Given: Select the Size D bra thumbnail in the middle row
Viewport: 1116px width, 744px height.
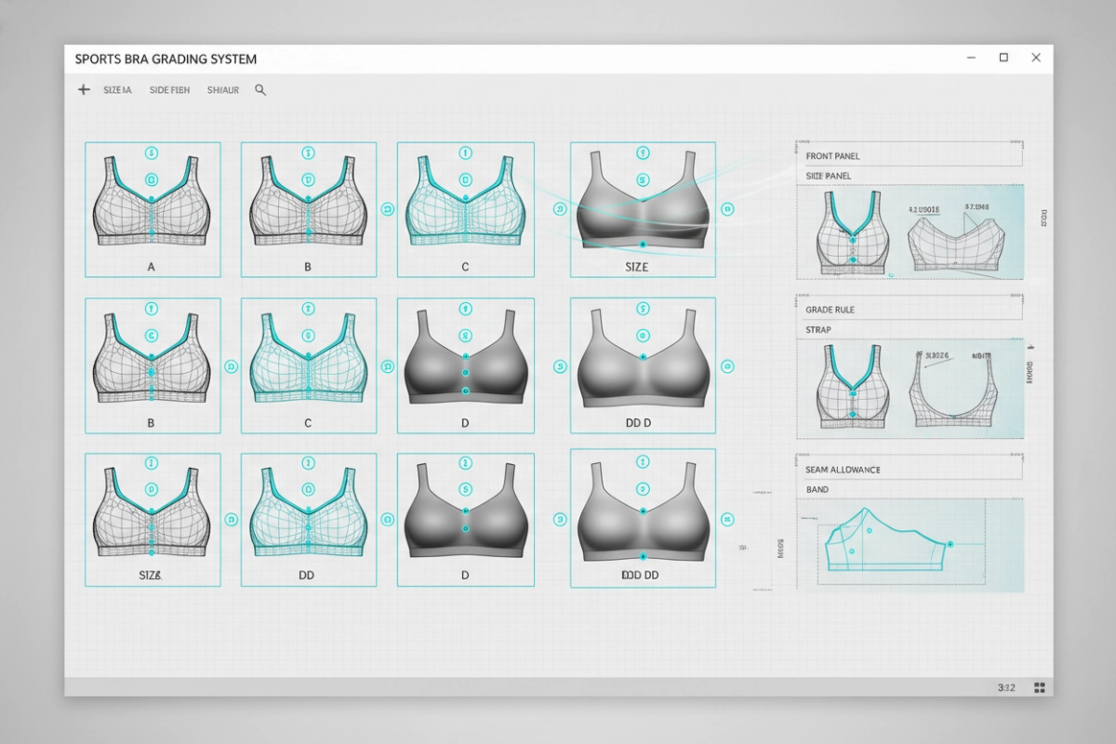Looking at the screenshot, I should [x=465, y=365].
